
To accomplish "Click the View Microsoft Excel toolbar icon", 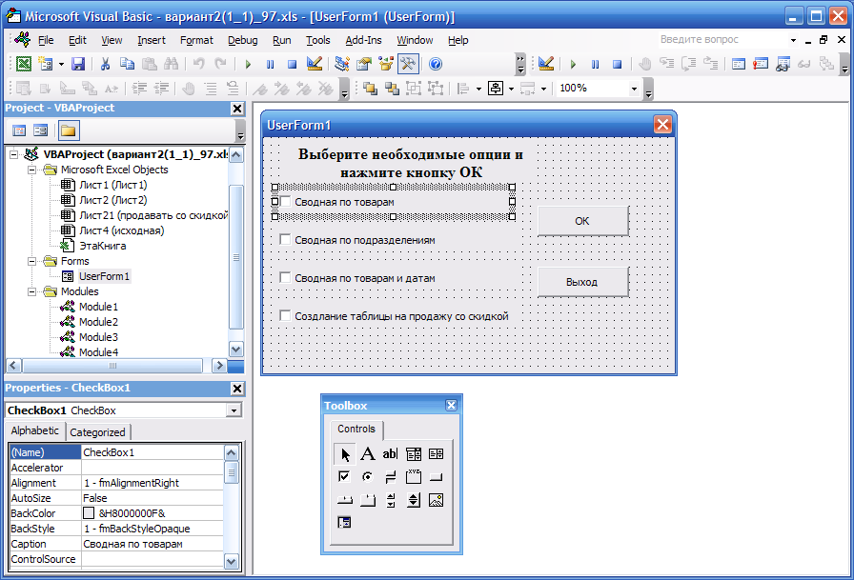I will [24, 64].
